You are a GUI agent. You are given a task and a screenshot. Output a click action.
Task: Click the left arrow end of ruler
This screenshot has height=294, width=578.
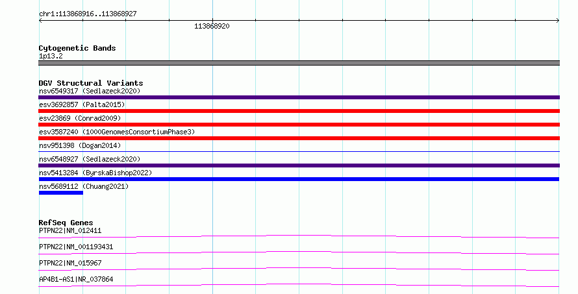(40, 21)
